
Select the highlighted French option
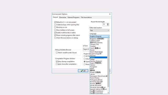pyautogui.click(x=98, y=58)
